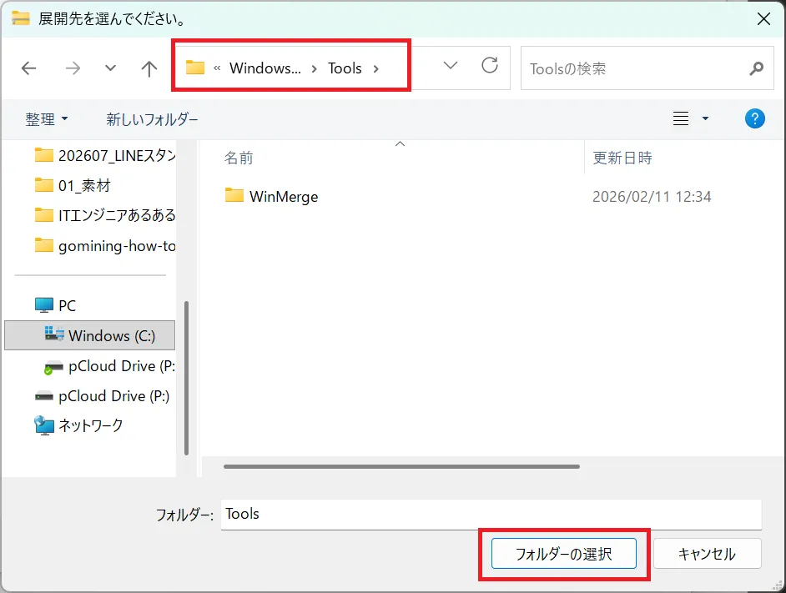Open help with blue question icon

(754, 118)
